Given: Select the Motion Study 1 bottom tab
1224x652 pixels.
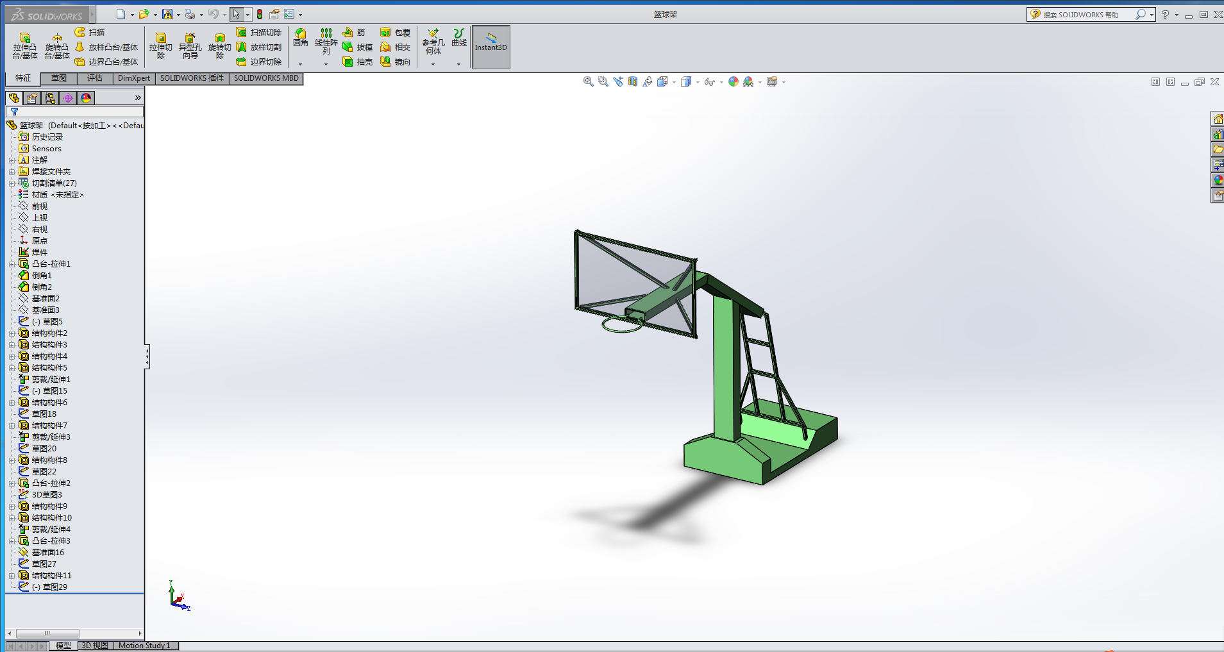Looking at the screenshot, I should pos(144,646).
